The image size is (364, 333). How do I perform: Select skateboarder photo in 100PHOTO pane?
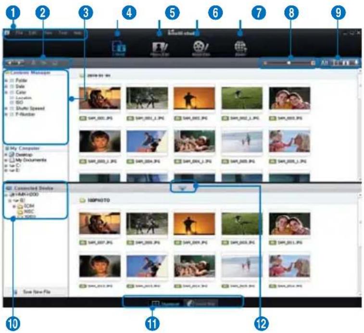(x=147, y=266)
